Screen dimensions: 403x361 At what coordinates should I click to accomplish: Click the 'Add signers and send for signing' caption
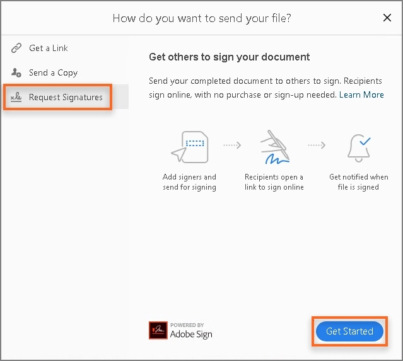click(x=189, y=182)
